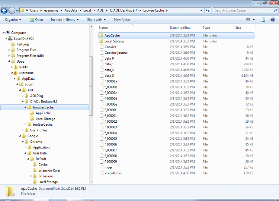
Task: Expand the Program Files tree node
Action: coord(9,50)
